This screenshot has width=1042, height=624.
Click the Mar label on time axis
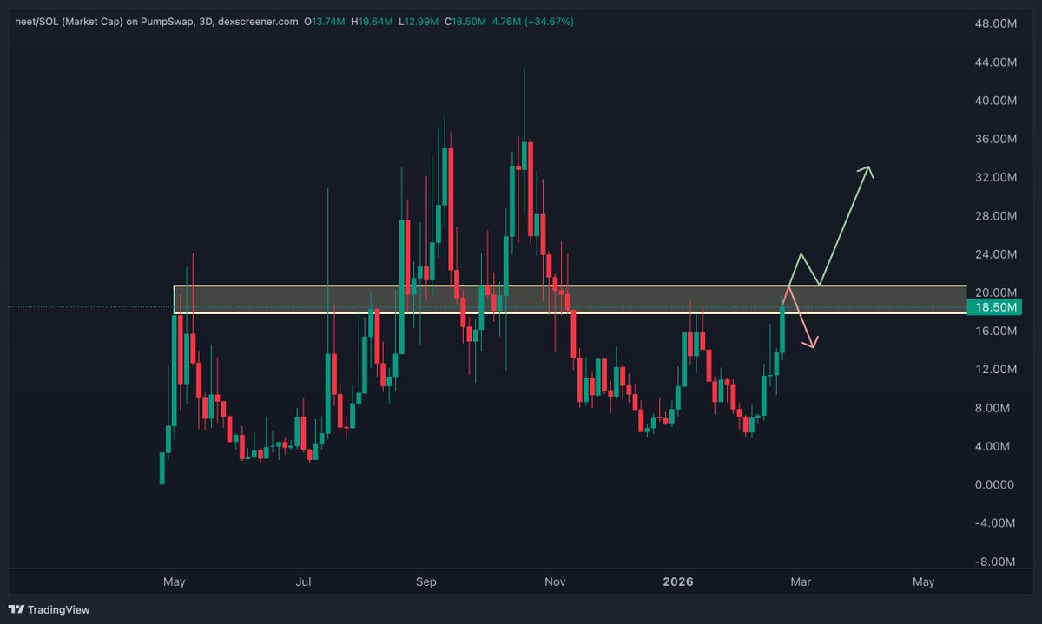[800, 582]
